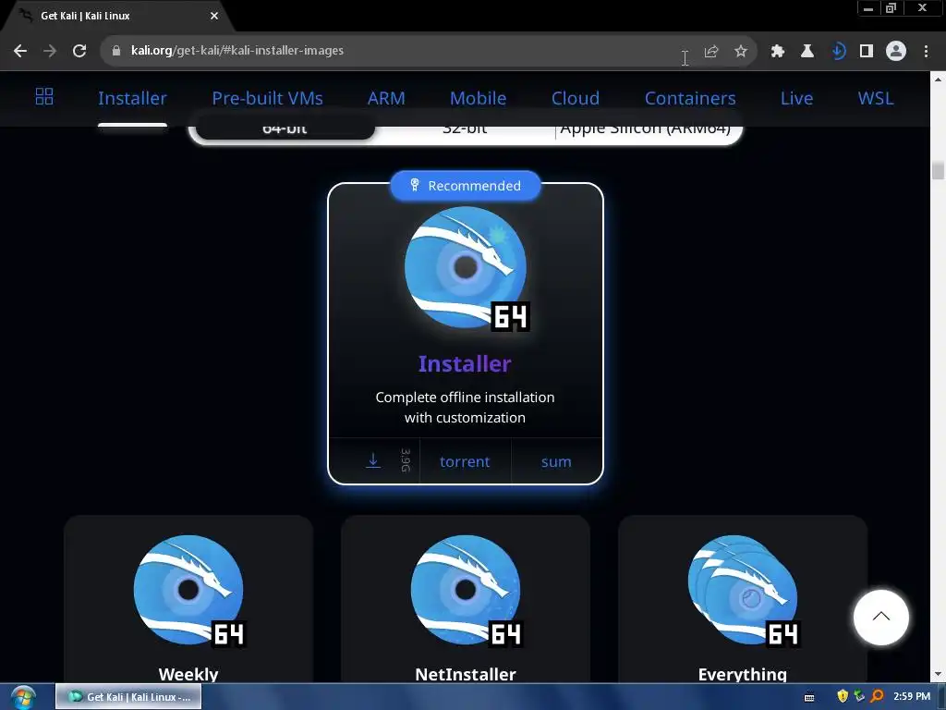The image size is (946, 710).
Task: Click the green network tray icon
Action: click(x=859, y=696)
